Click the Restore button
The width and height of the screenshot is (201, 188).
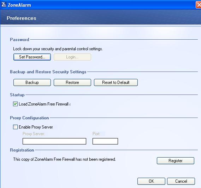[x=72, y=82]
